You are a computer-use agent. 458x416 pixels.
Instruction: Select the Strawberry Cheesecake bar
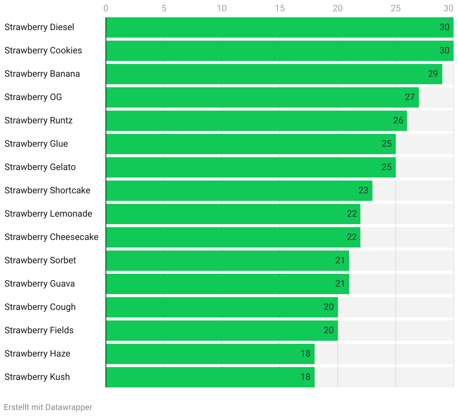233,237
